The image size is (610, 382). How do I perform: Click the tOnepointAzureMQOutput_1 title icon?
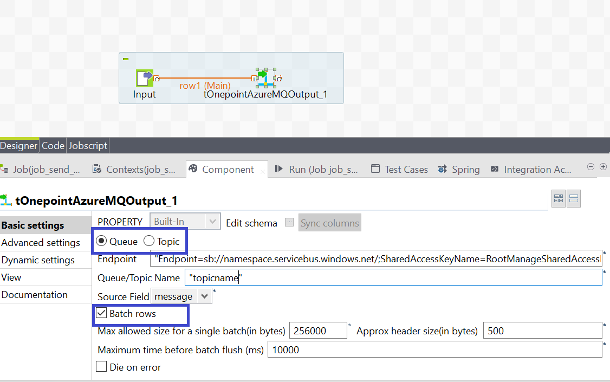coord(6,200)
